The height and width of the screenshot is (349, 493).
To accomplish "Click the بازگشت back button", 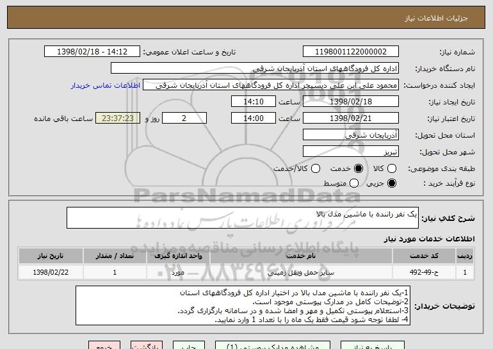I will click(147, 346).
